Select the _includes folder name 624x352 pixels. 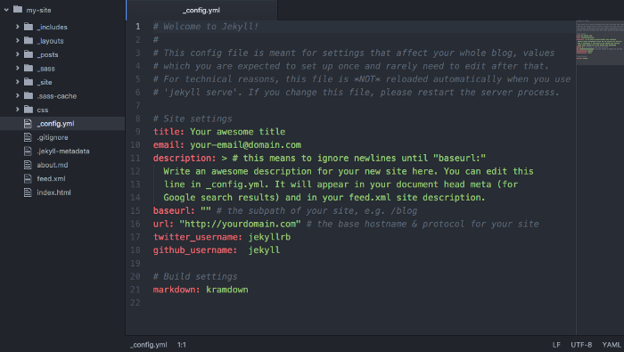(52, 27)
